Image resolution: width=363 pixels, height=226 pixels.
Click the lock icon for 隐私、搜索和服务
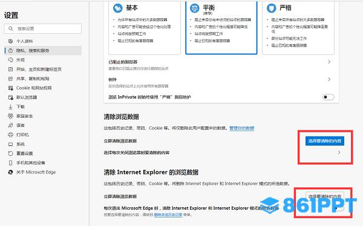click(10, 50)
